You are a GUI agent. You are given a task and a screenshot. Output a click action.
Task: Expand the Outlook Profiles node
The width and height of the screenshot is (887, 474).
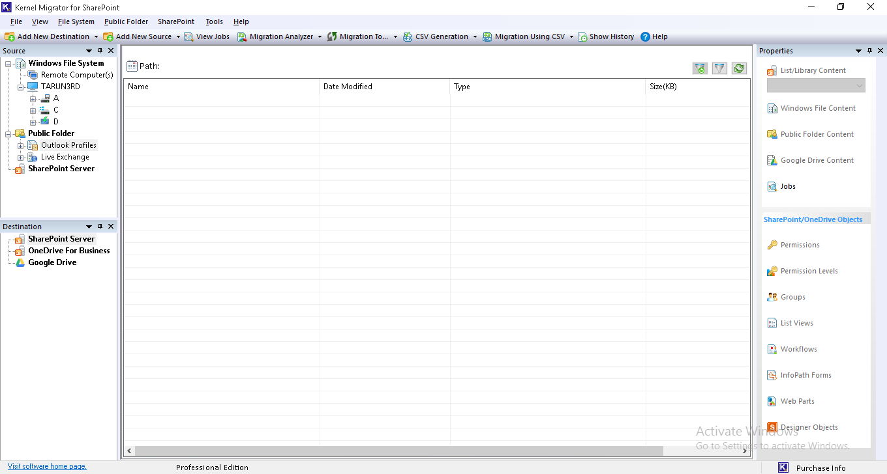[20, 145]
